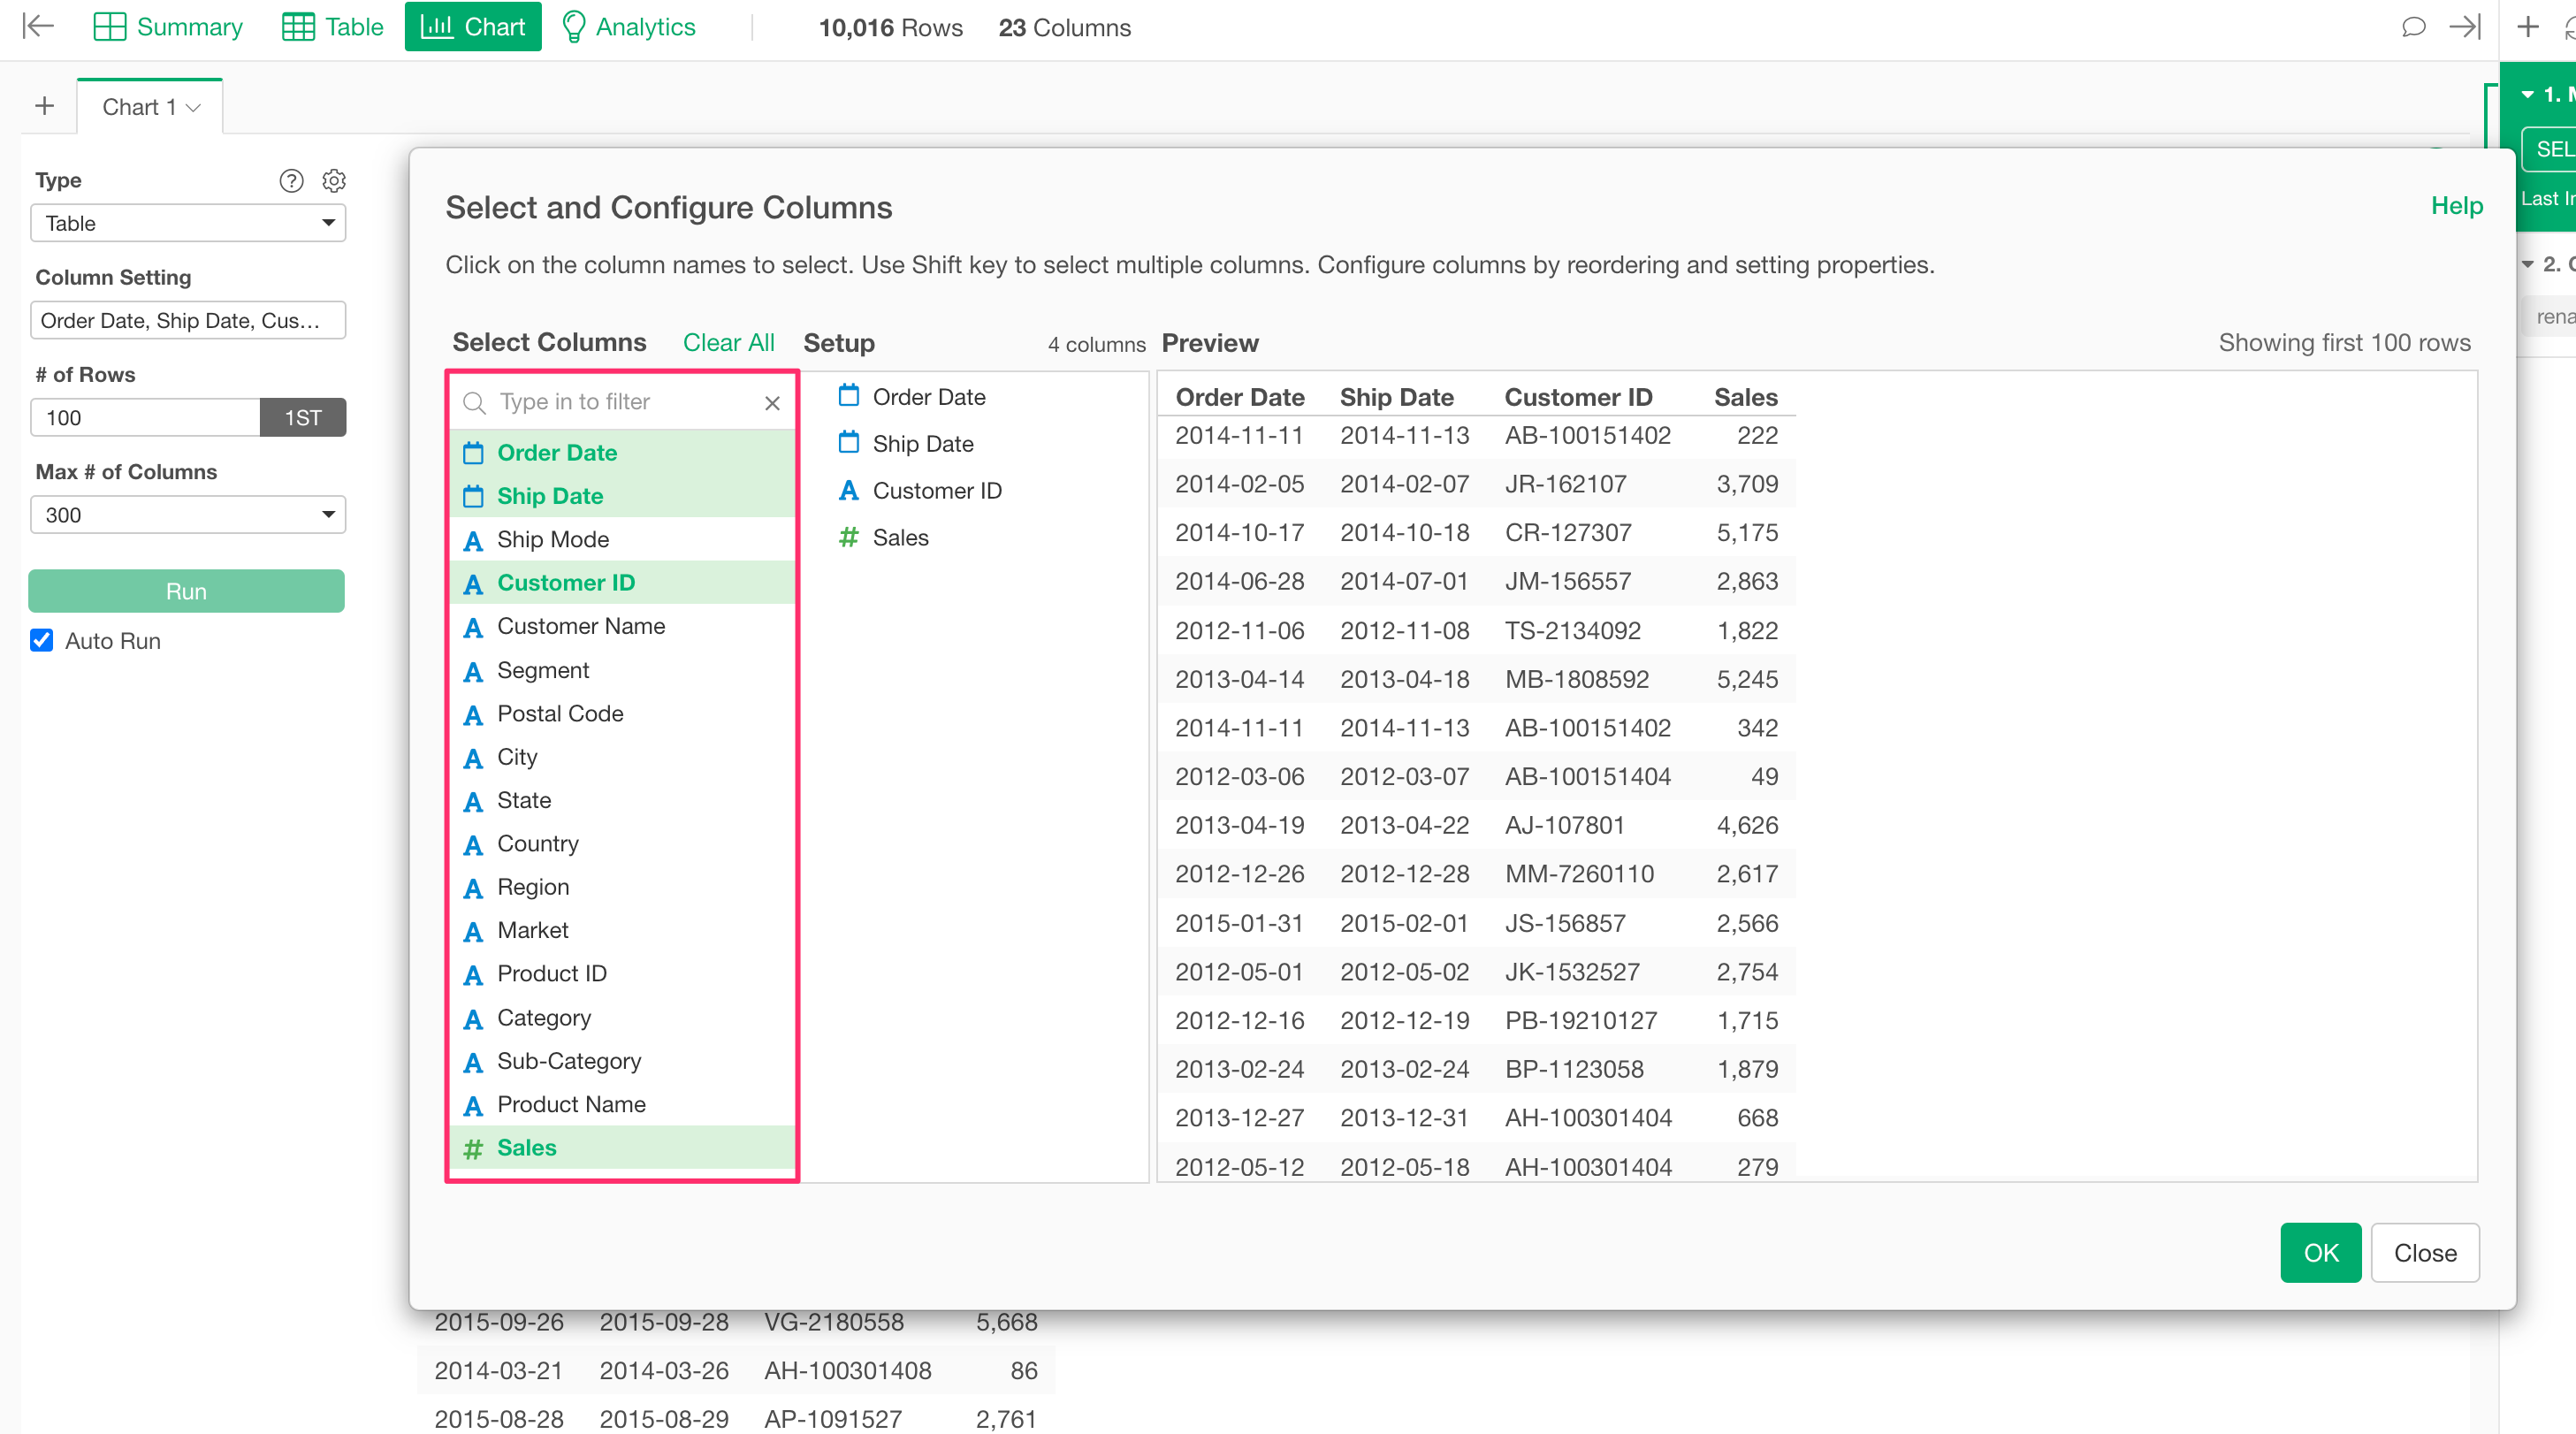2576x1434 pixels.
Task: Click the text-type icon beside State
Action: point(473,801)
